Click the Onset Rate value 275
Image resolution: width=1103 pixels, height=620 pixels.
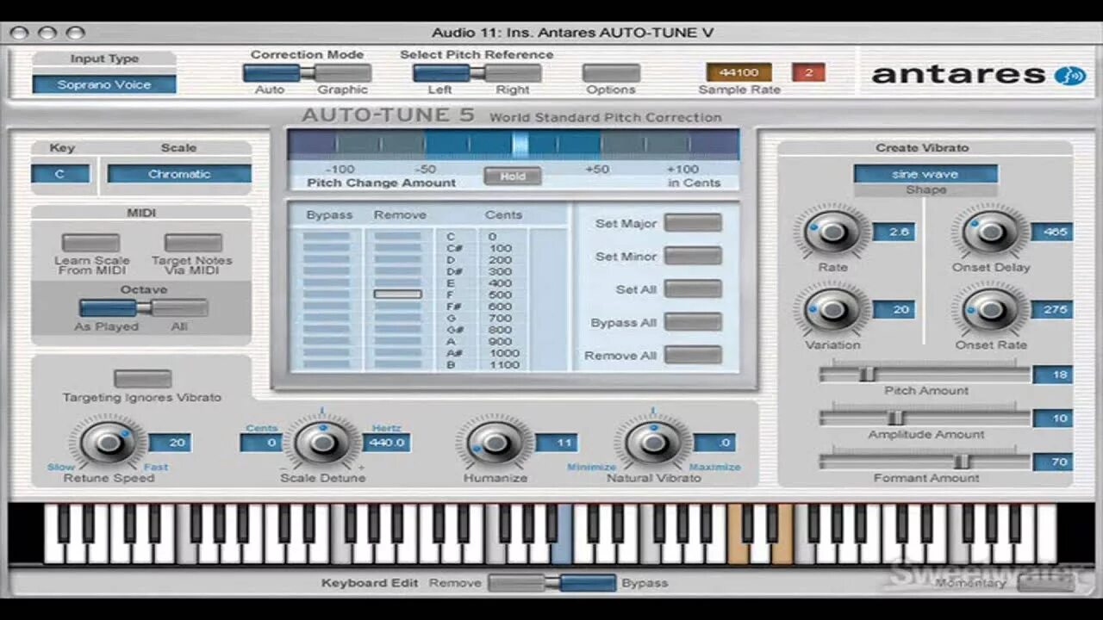(x=1052, y=309)
